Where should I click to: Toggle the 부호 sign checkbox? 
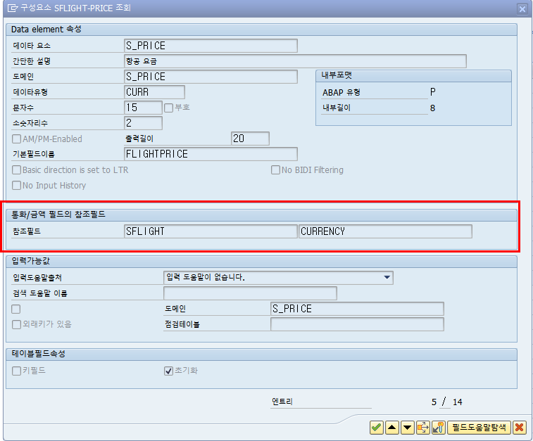click(x=168, y=108)
